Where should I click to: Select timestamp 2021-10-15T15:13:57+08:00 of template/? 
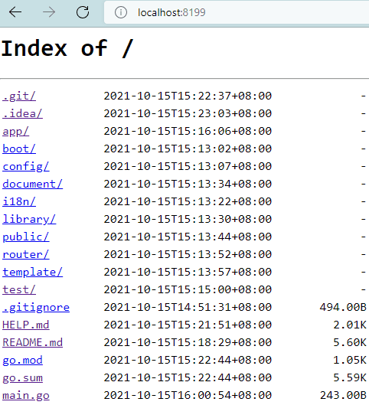pos(188,273)
